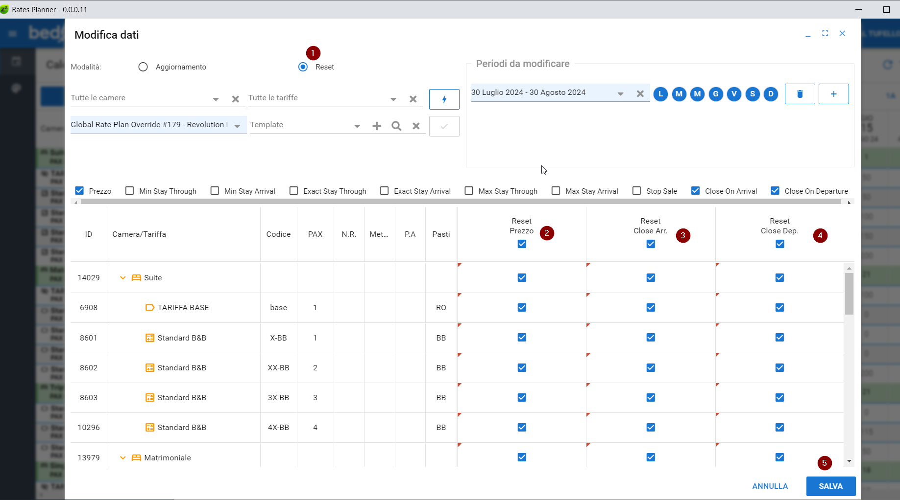Screen dimensions: 900x500
Task: Add a new period with plus button
Action: (833, 94)
